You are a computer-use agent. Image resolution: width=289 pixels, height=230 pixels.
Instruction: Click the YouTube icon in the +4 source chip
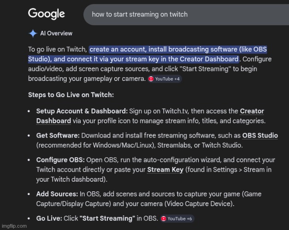tap(151, 79)
